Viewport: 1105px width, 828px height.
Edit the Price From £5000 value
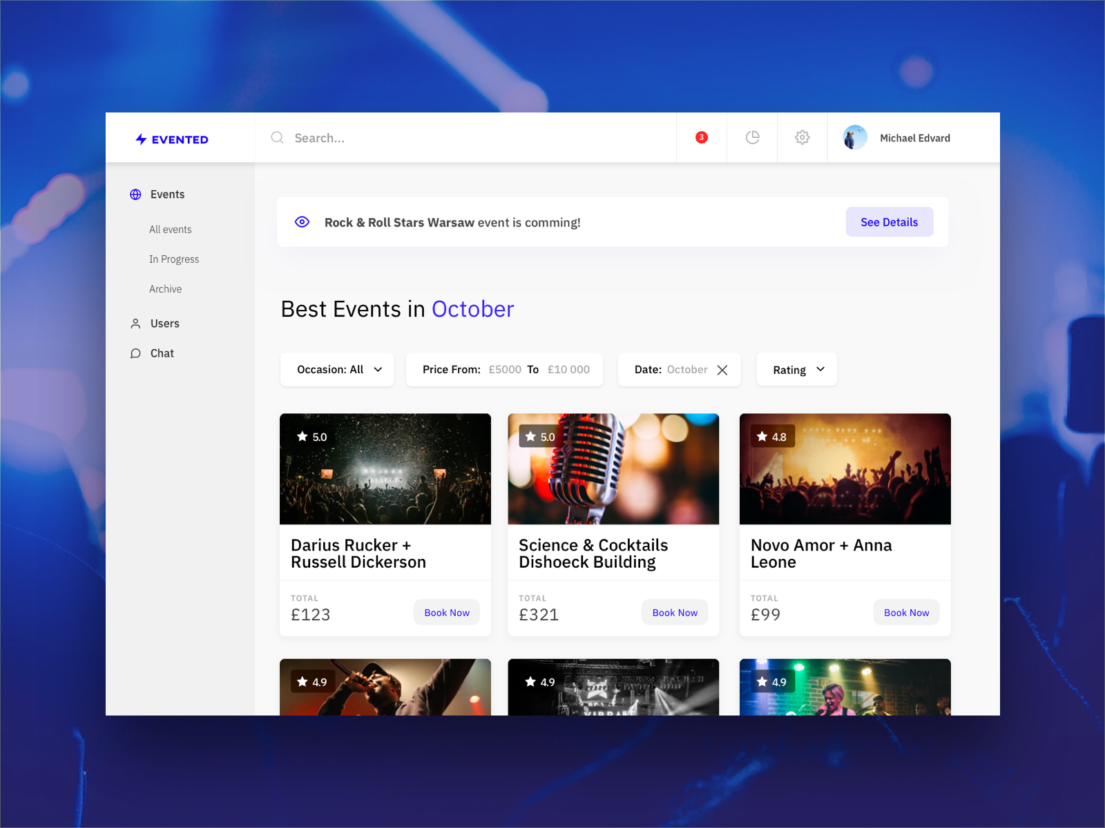click(505, 370)
